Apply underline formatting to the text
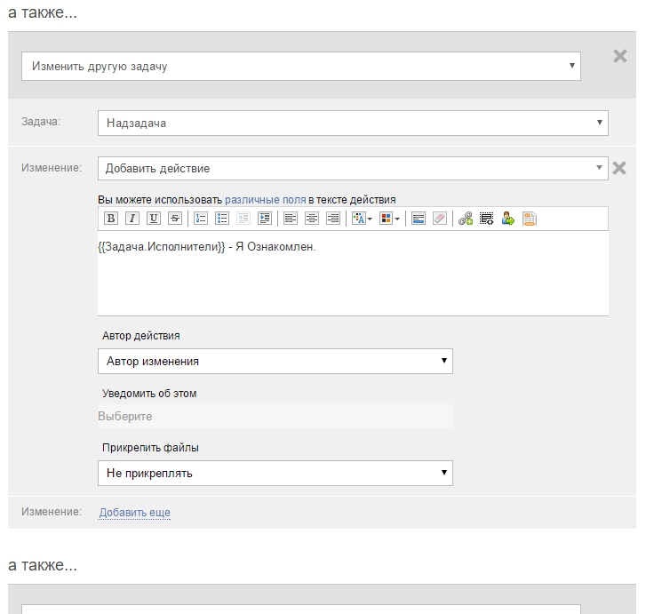654x614 pixels. (153, 219)
